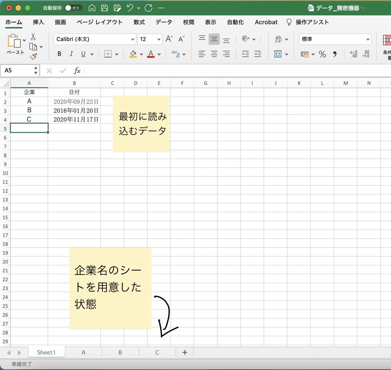Click the Top Align icon

pyautogui.click(x=202, y=38)
